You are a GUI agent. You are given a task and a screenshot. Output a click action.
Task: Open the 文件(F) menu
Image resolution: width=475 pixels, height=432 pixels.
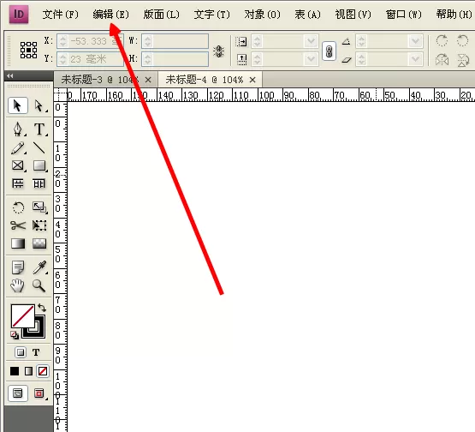pyautogui.click(x=60, y=15)
